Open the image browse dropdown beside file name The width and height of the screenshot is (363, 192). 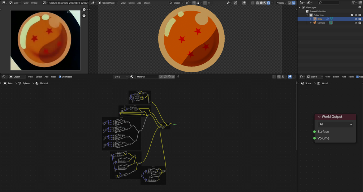[x=45, y=3]
